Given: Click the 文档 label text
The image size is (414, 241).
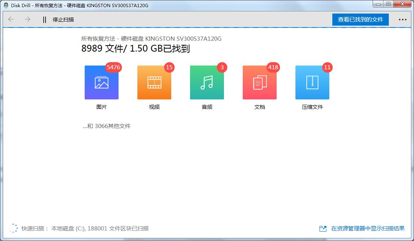Looking at the screenshot, I should pyautogui.click(x=260, y=107).
